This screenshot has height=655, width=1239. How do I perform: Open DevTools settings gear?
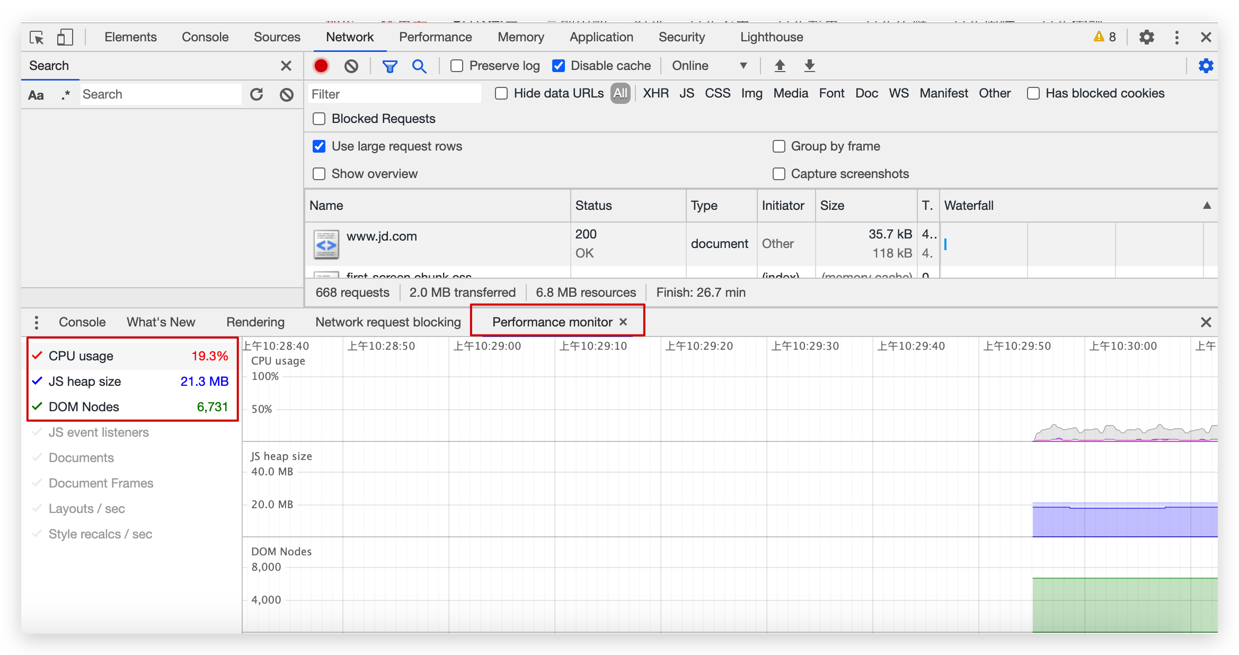1146,37
